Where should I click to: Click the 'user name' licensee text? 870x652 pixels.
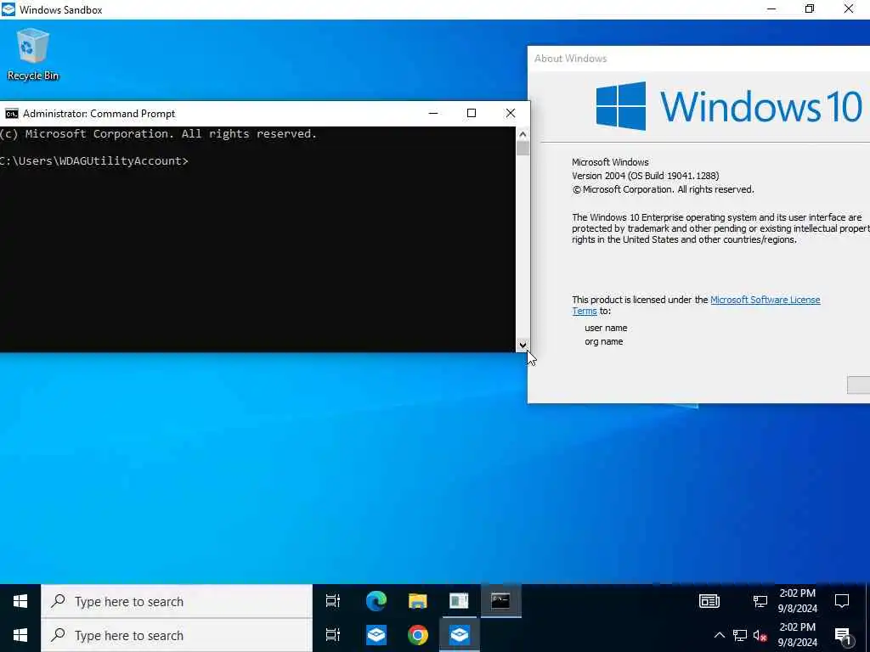606,328
